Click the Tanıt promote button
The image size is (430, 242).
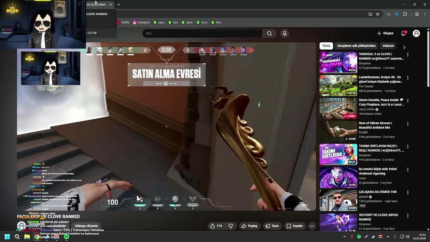tap(272, 226)
